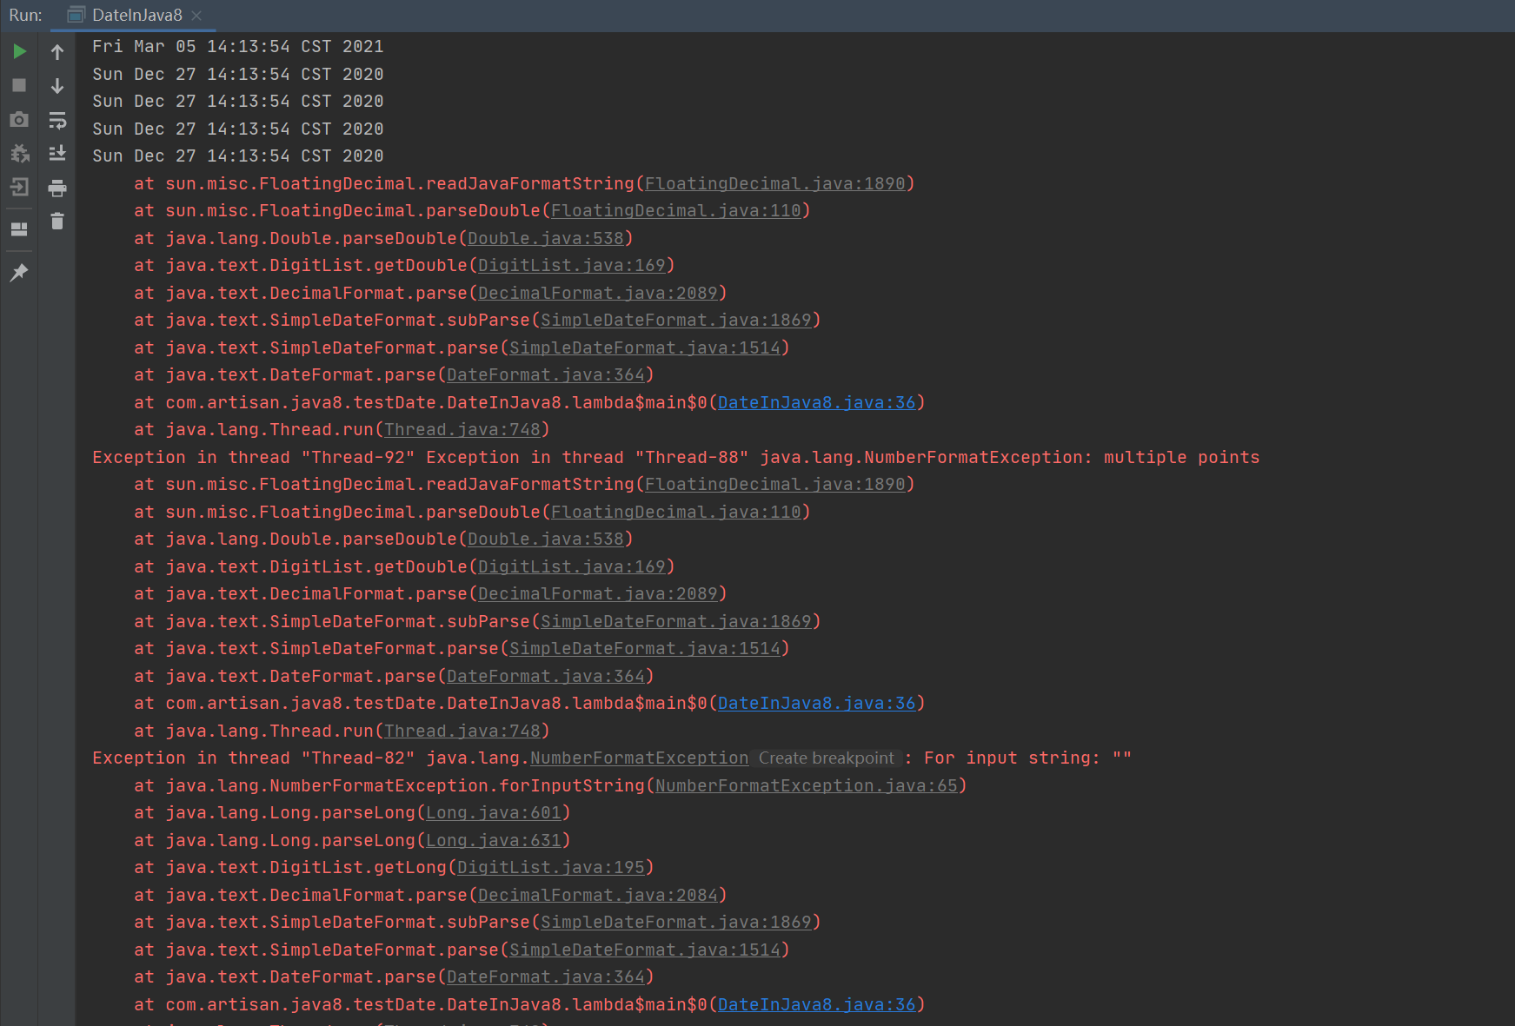
Task: Toggle the Soft-Wrap icon
Action: tap(57, 119)
